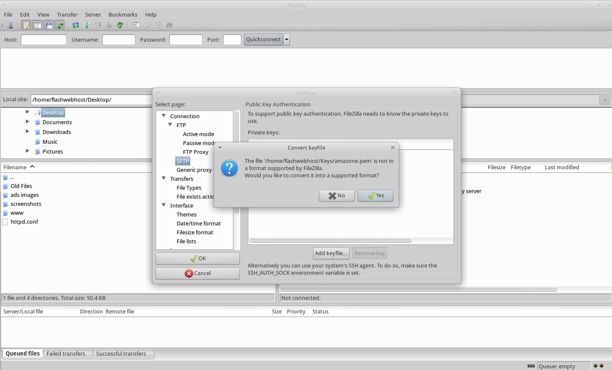Expand the Downloads folder node
612x370 pixels.
[x=27, y=131]
